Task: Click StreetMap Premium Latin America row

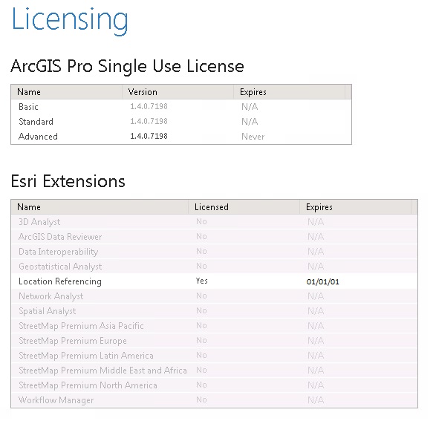Action: pyautogui.click(x=214, y=356)
